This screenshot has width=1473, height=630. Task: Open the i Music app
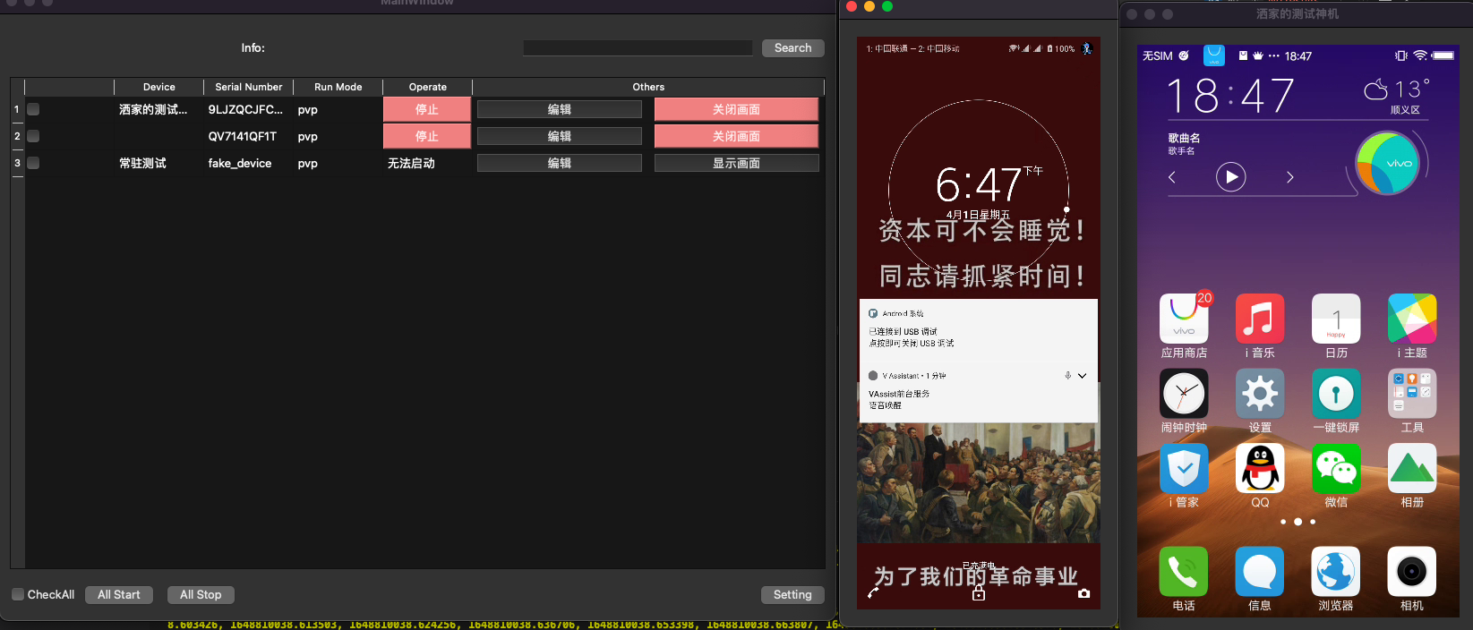tap(1259, 319)
